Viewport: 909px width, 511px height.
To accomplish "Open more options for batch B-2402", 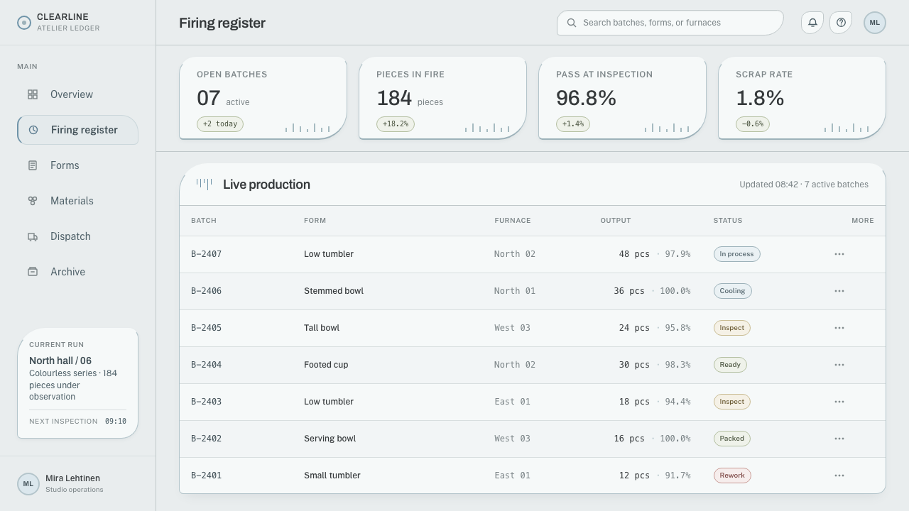I will [839, 439].
